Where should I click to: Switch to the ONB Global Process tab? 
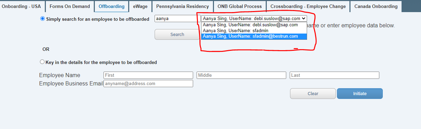click(x=240, y=6)
